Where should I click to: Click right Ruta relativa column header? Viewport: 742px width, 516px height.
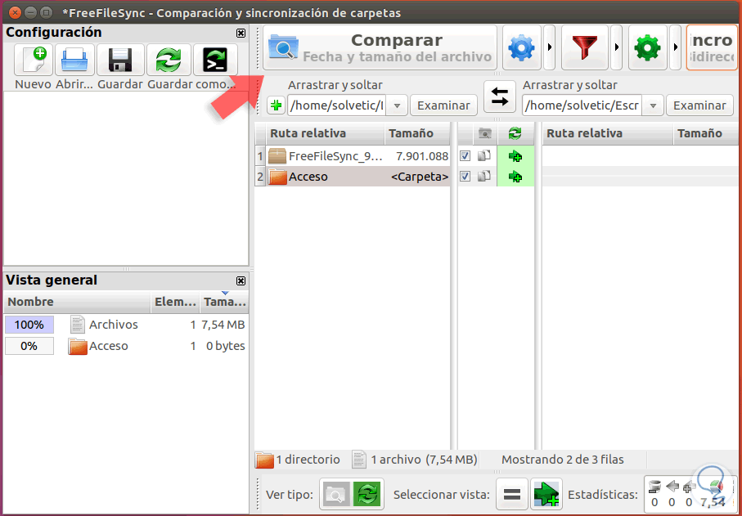click(x=608, y=133)
